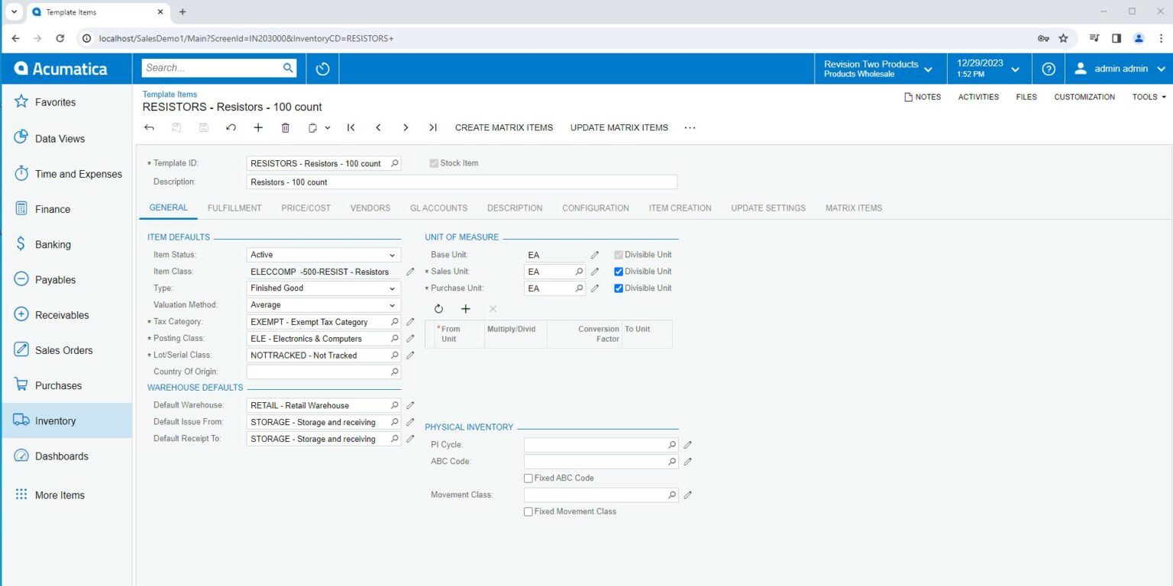Viewport: 1173px width, 586px height.
Task: Click the pencil icon beside Item Class
Action: (x=410, y=272)
